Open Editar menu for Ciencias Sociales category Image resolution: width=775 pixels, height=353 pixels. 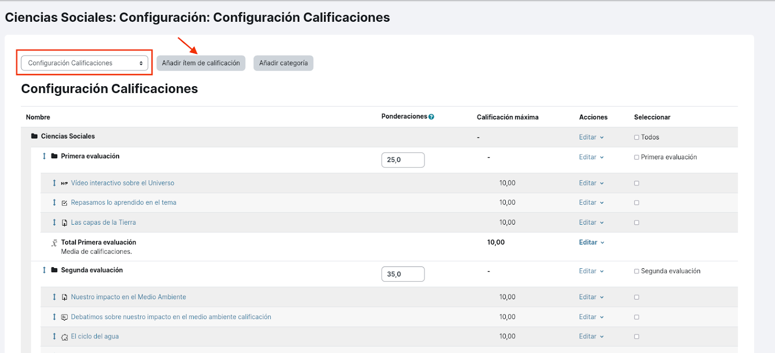pyautogui.click(x=591, y=137)
